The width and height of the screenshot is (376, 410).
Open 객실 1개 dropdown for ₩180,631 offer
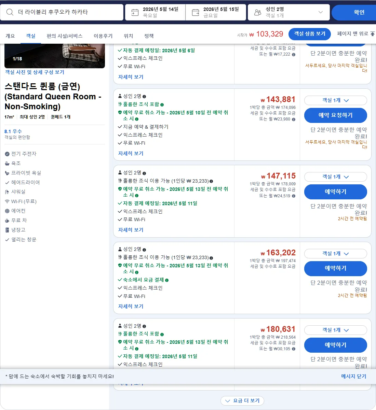coord(335,330)
